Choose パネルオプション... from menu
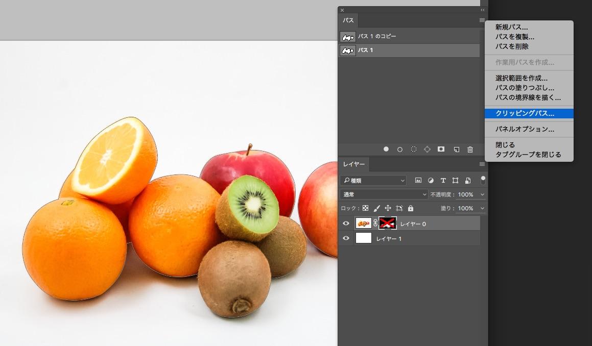The height and width of the screenshot is (346, 592). 525,129
